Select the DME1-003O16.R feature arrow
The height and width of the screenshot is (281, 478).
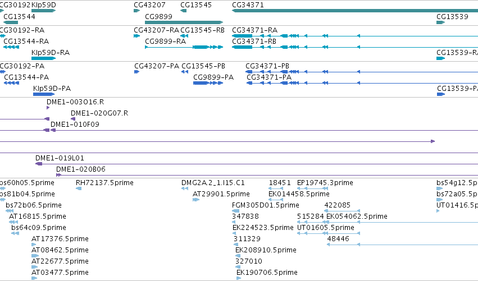coord(48,108)
